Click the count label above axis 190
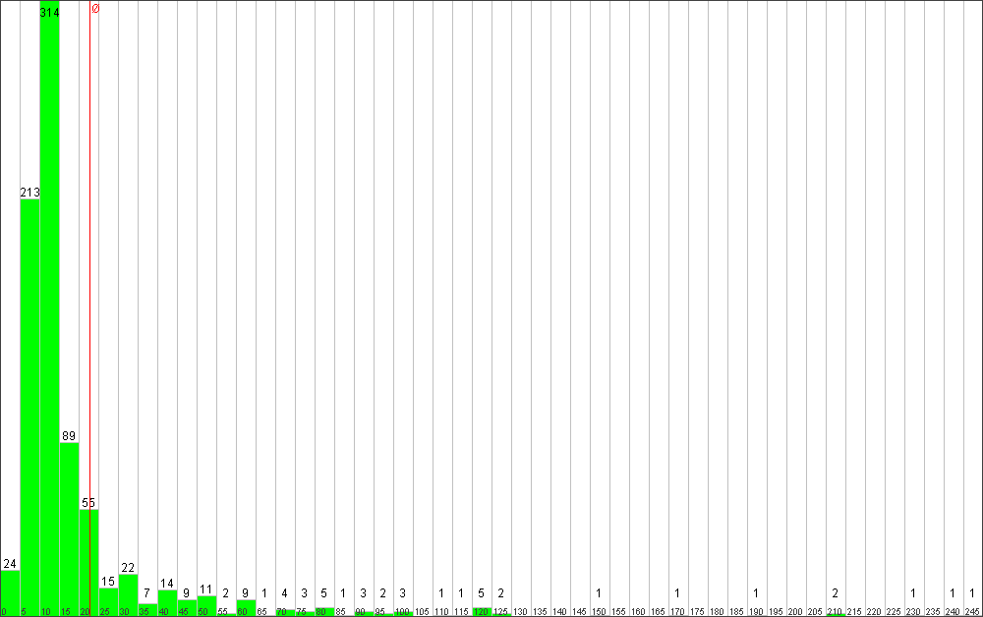The width and height of the screenshot is (983, 617). pyautogui.click(x=756, y=593)
